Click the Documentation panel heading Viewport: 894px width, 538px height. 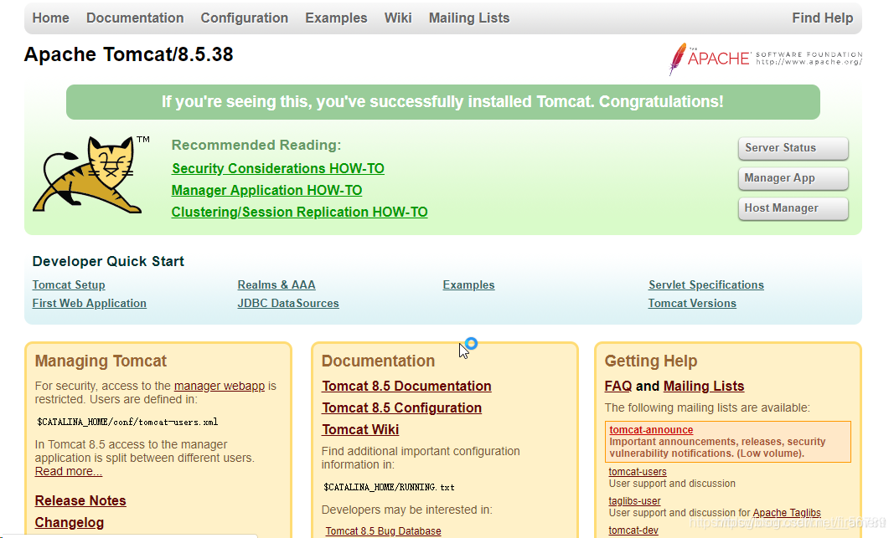378,361
